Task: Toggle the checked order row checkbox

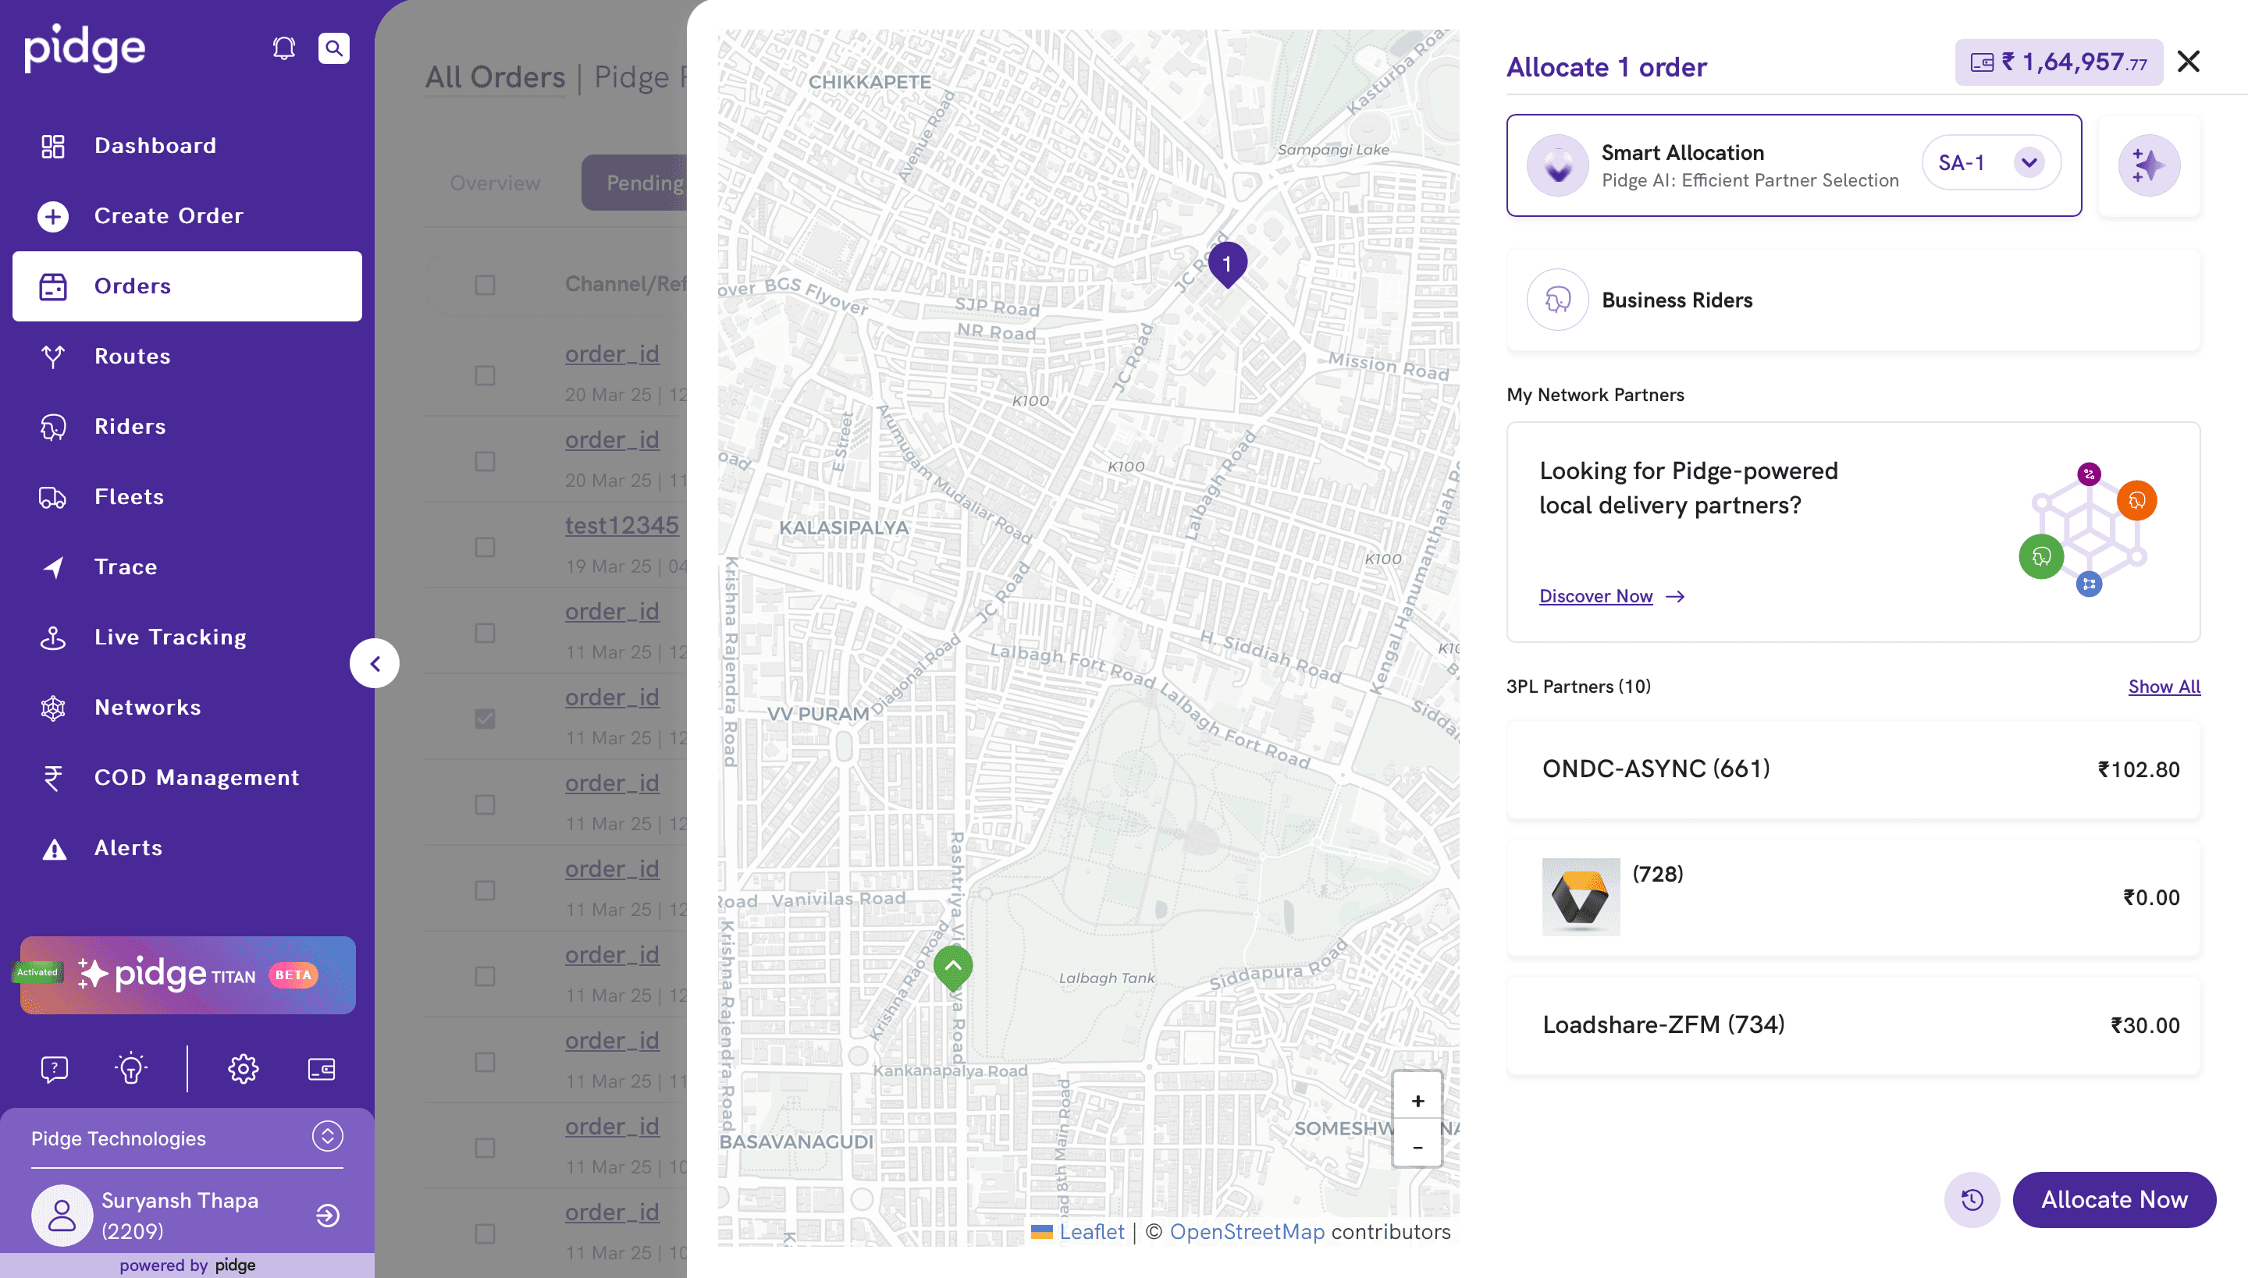Action: point(485,719)
